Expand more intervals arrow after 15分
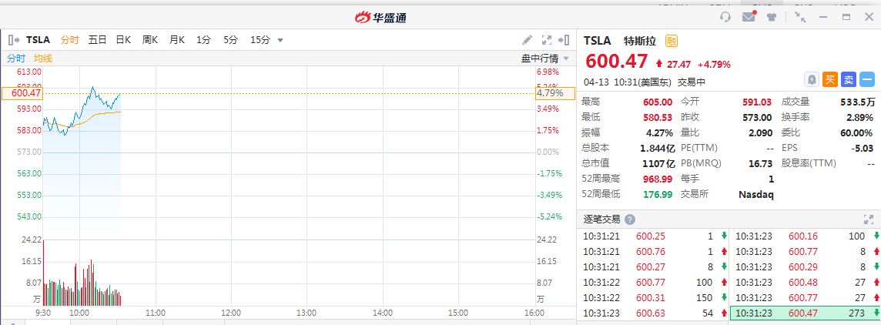 [280, 40]
